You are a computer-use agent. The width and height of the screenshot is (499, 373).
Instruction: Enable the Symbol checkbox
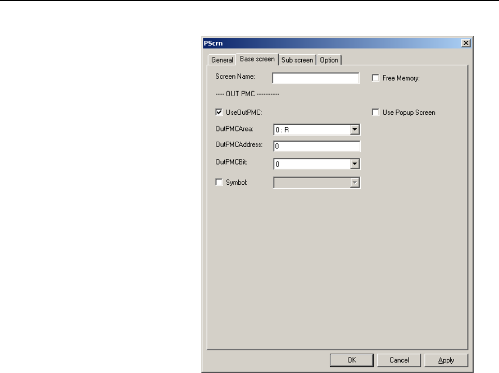[x=219, y=182]
